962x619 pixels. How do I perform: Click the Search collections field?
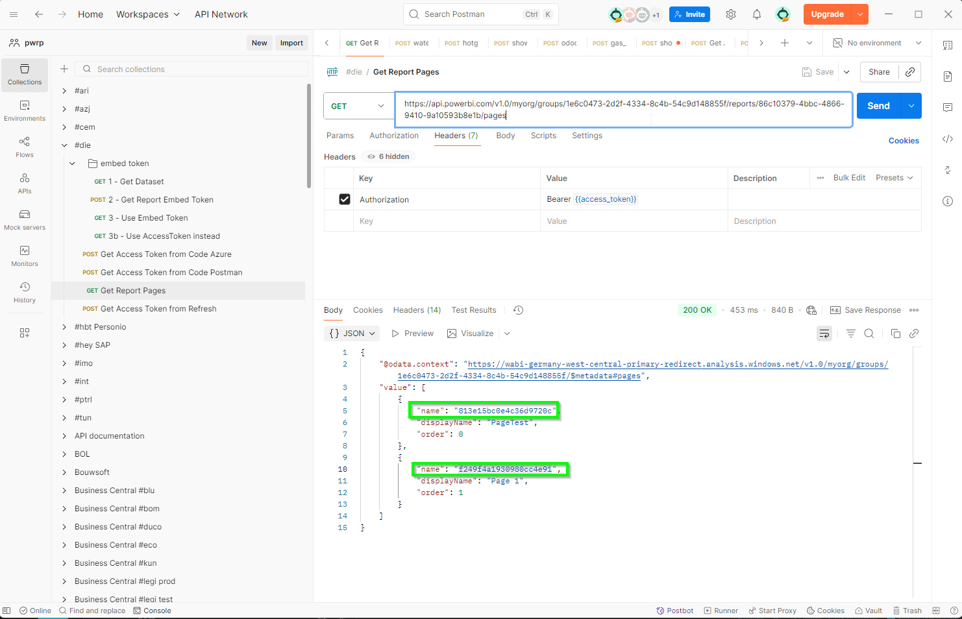pyautogui.click(x=191, y=69)
